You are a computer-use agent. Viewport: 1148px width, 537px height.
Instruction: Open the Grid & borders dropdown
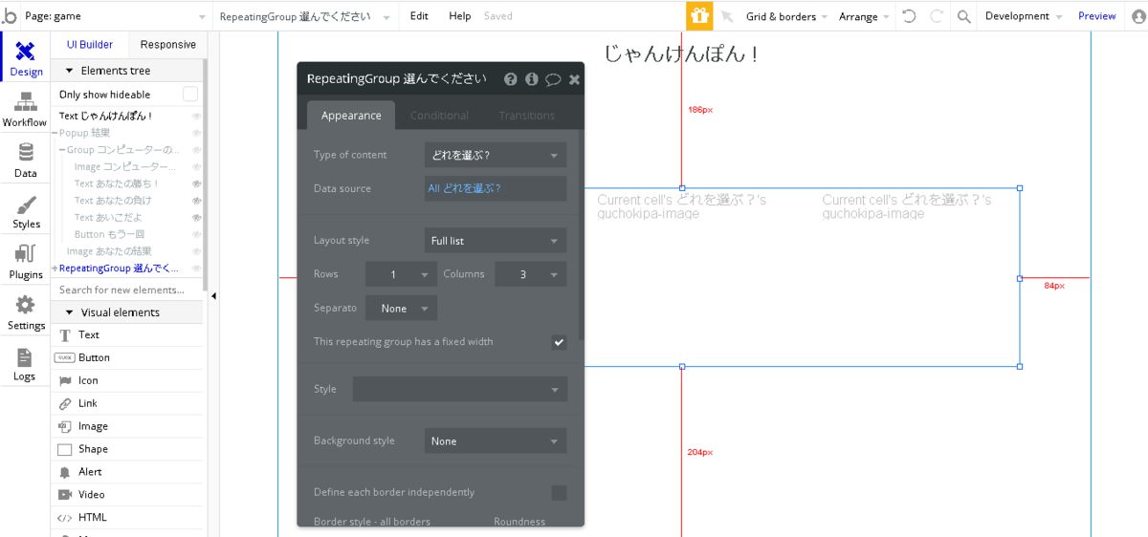(786, 16)
